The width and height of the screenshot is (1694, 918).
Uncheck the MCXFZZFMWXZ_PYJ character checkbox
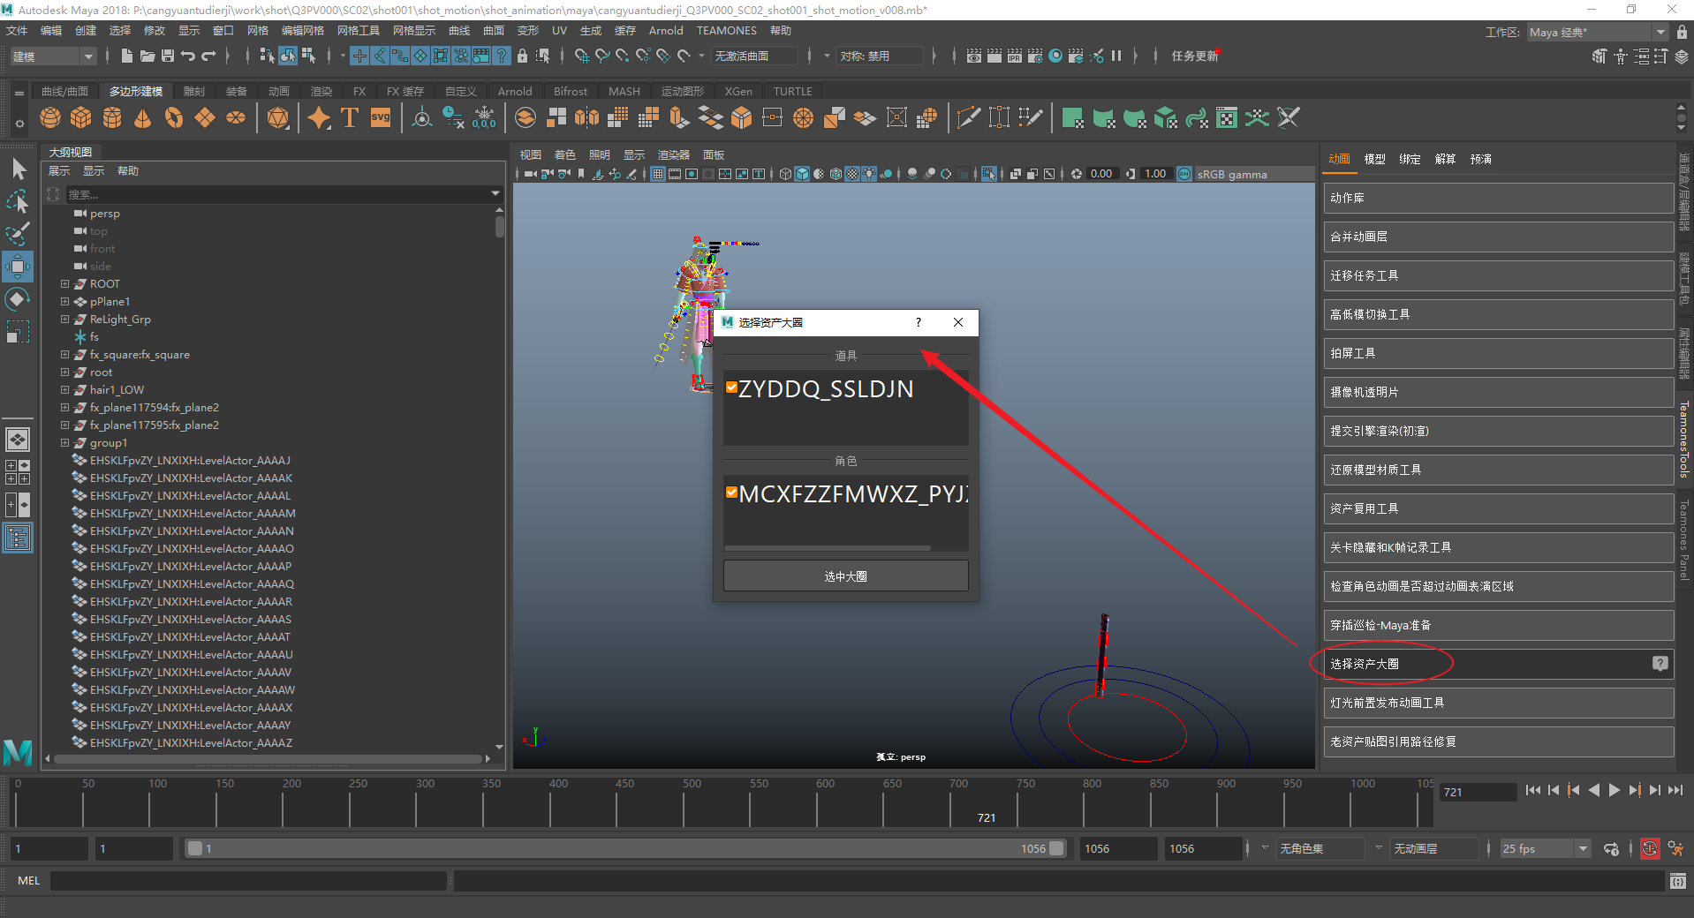(731, 493)
